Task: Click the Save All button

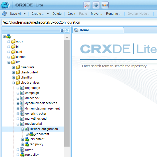Action: (16, 14)
